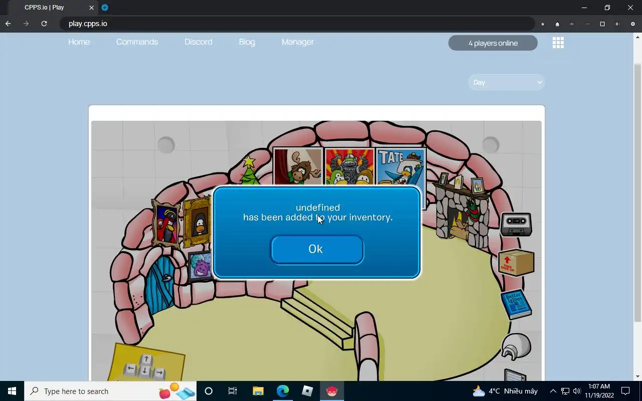This screenshot has width=642, height=401.
Task: Click the browser forward arrow
Action: 26,24
